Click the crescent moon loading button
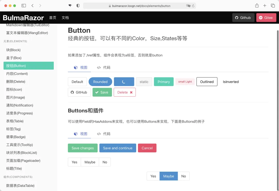The height and width of the screenshot is (191, 279). pyautogui.click(x=124, y=82)
